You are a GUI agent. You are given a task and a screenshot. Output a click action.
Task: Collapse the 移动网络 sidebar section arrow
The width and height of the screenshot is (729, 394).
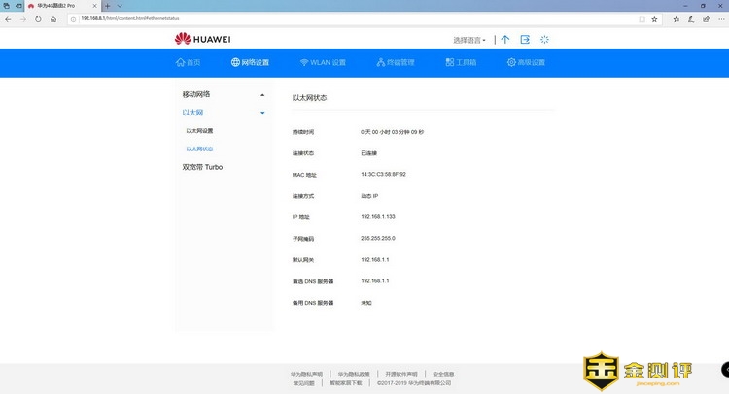coord(262,95)
